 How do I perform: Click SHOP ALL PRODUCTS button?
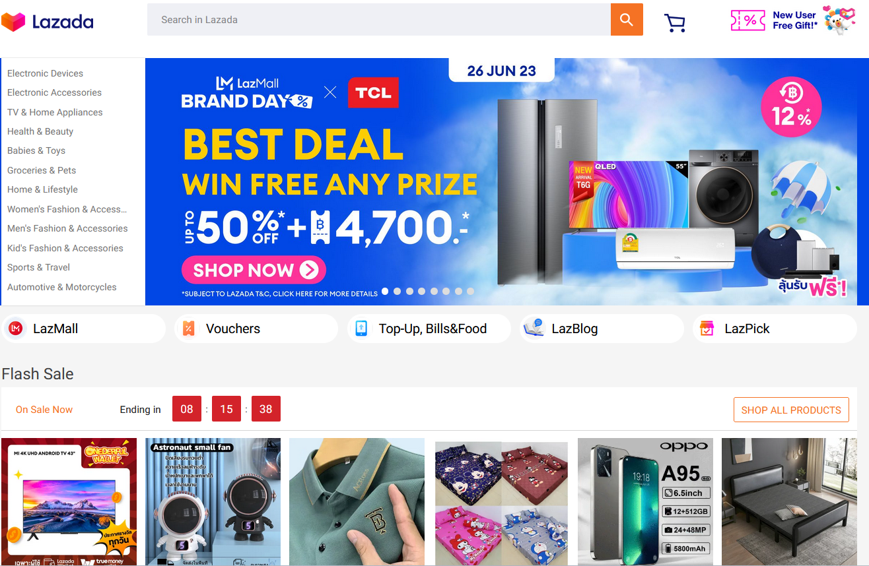coord(791,410)
